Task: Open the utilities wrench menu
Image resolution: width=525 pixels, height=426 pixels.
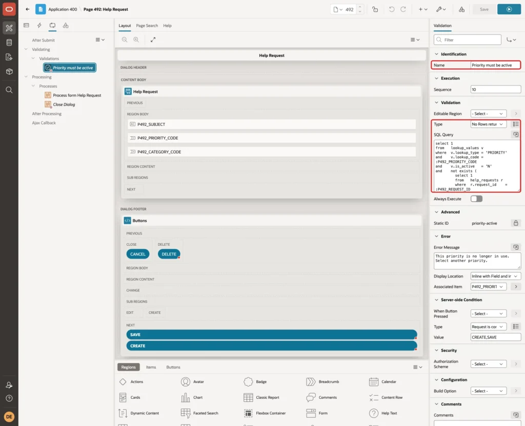Action: (441, 9)
